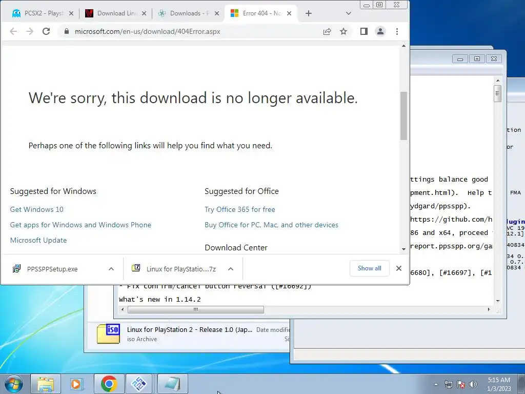The width and height of the screenshot is (525, 394).
Task: Open a new browser tab
Action: click(309, 13)
